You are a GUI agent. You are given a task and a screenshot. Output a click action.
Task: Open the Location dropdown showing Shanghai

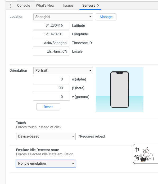tap(63, 17)
